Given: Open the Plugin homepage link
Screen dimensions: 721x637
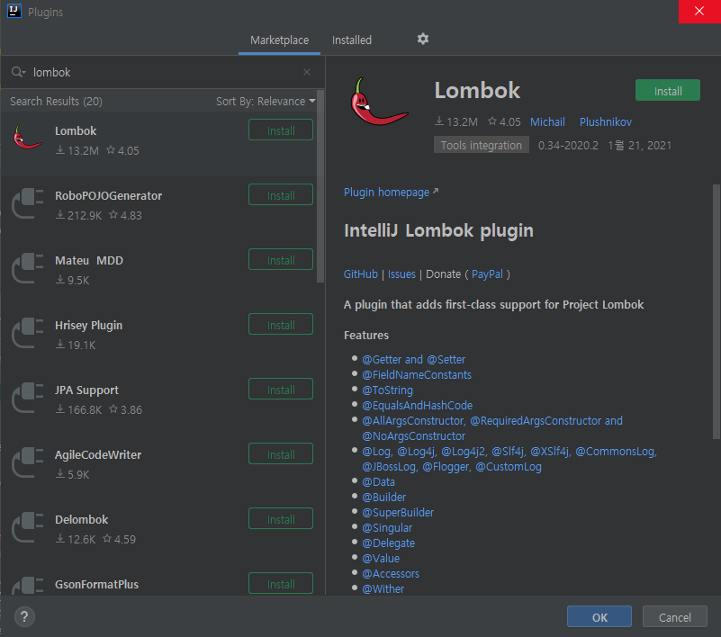Looking at the screenshot, I should pyautogui.click(x=386, y=193).
